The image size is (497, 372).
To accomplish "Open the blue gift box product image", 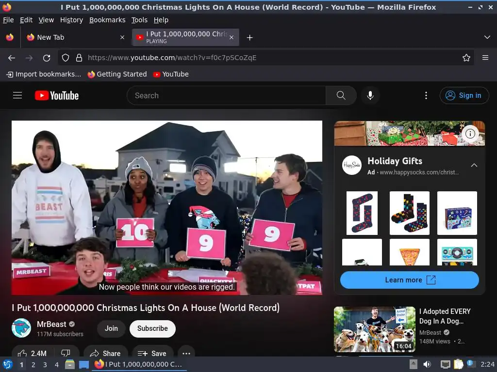I will [x=457, y=213].
